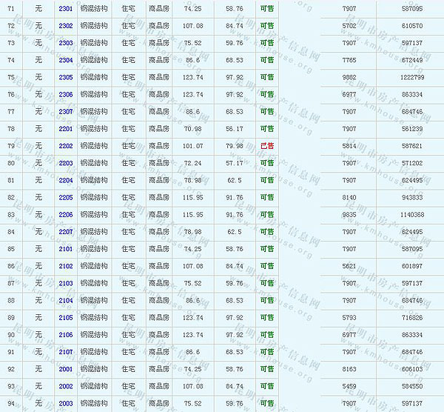Open room 2307 link

65,111
